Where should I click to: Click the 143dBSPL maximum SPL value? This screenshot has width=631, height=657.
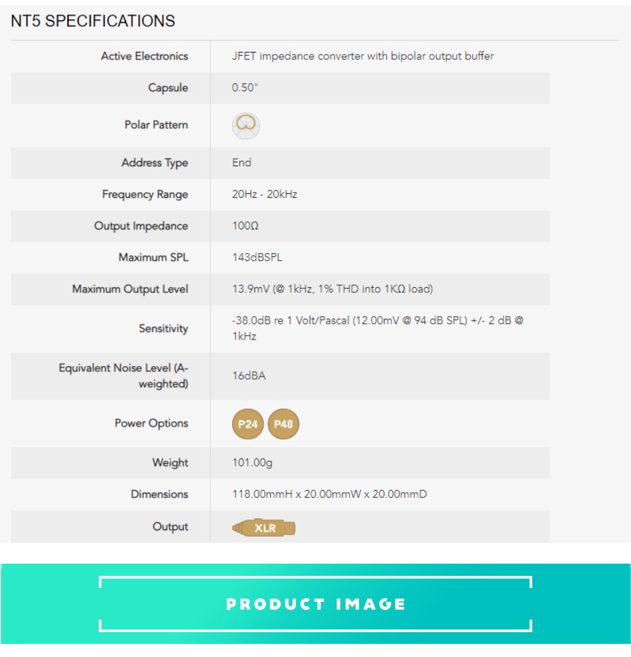click(257, 258)
